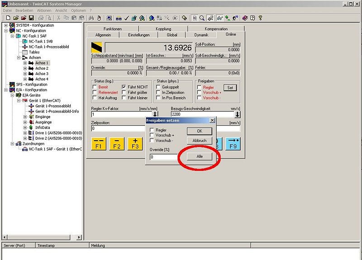Switch to the Einstellungen tab
Viewport: 362px width, 260px height.
[x=139, y=35]
